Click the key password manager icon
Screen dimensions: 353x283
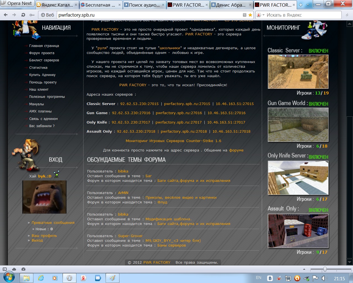(x=32, y=15)
